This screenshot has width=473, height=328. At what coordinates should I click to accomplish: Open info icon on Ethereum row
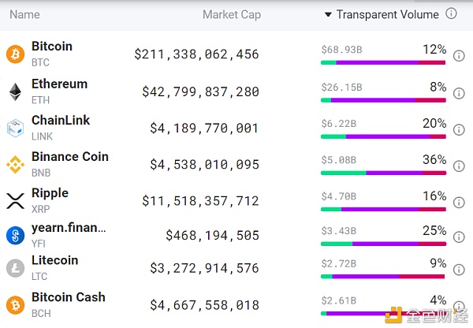pyautogui.click(x=459, y=93)
